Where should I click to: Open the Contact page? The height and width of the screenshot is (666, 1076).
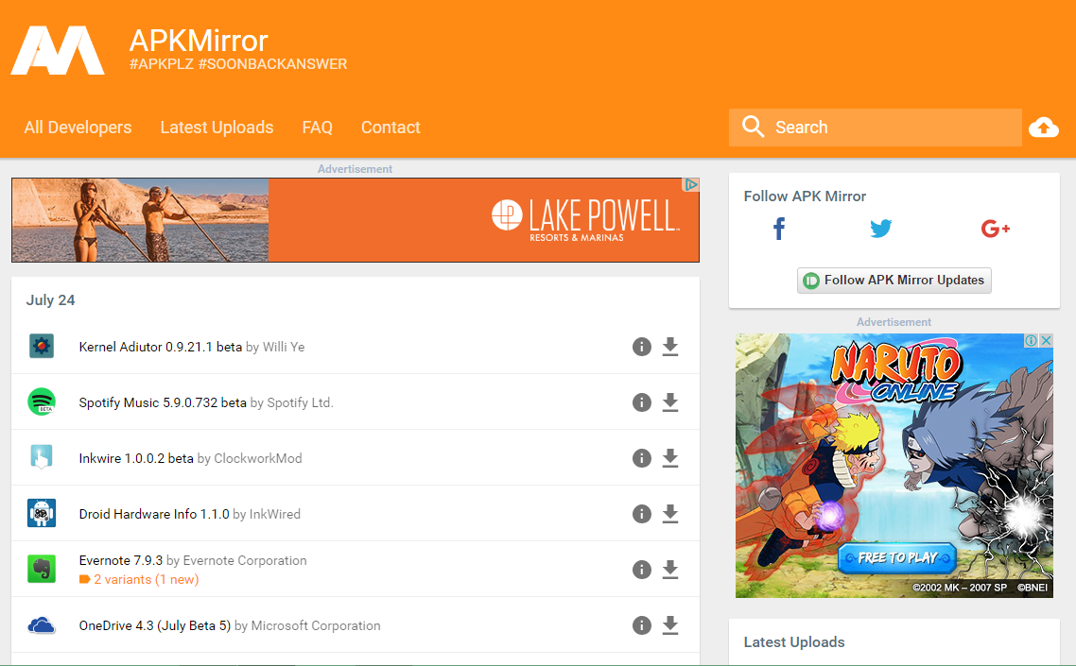click(390, 128)
